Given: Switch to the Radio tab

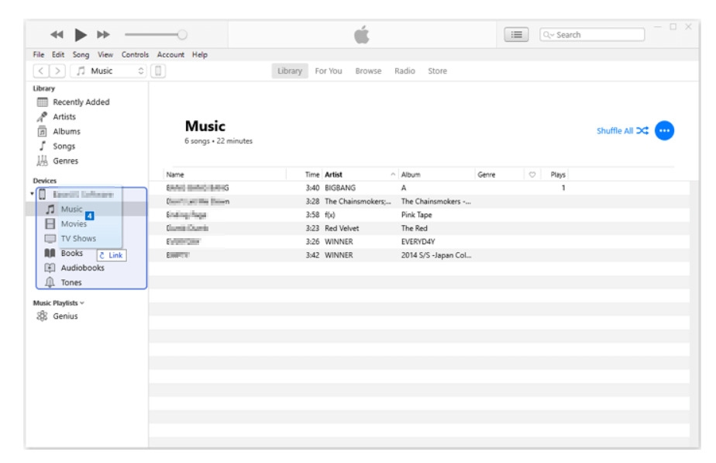Looking at the screenshot, I should click(x=404, y=71).
